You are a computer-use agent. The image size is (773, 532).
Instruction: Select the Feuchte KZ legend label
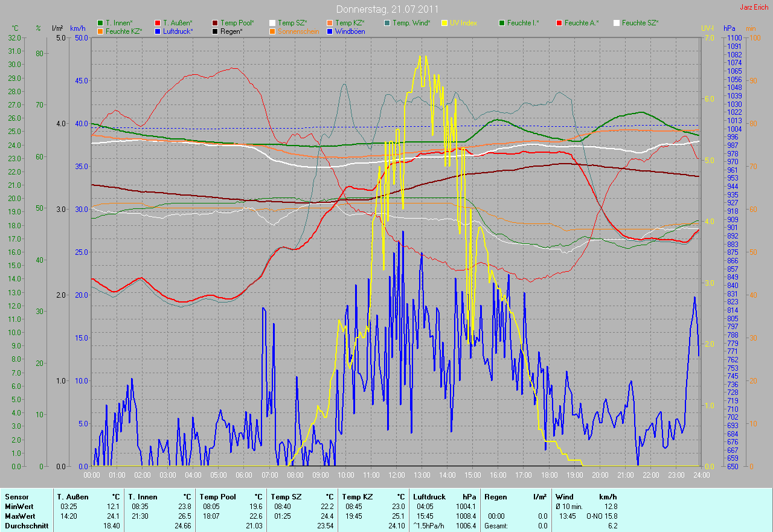click(124, 31)
